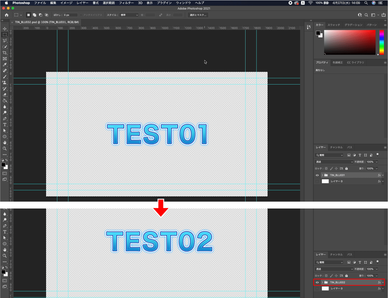Open the スタイル dropdown
Viewport: 388px width, 298px height.
[129, 15]
